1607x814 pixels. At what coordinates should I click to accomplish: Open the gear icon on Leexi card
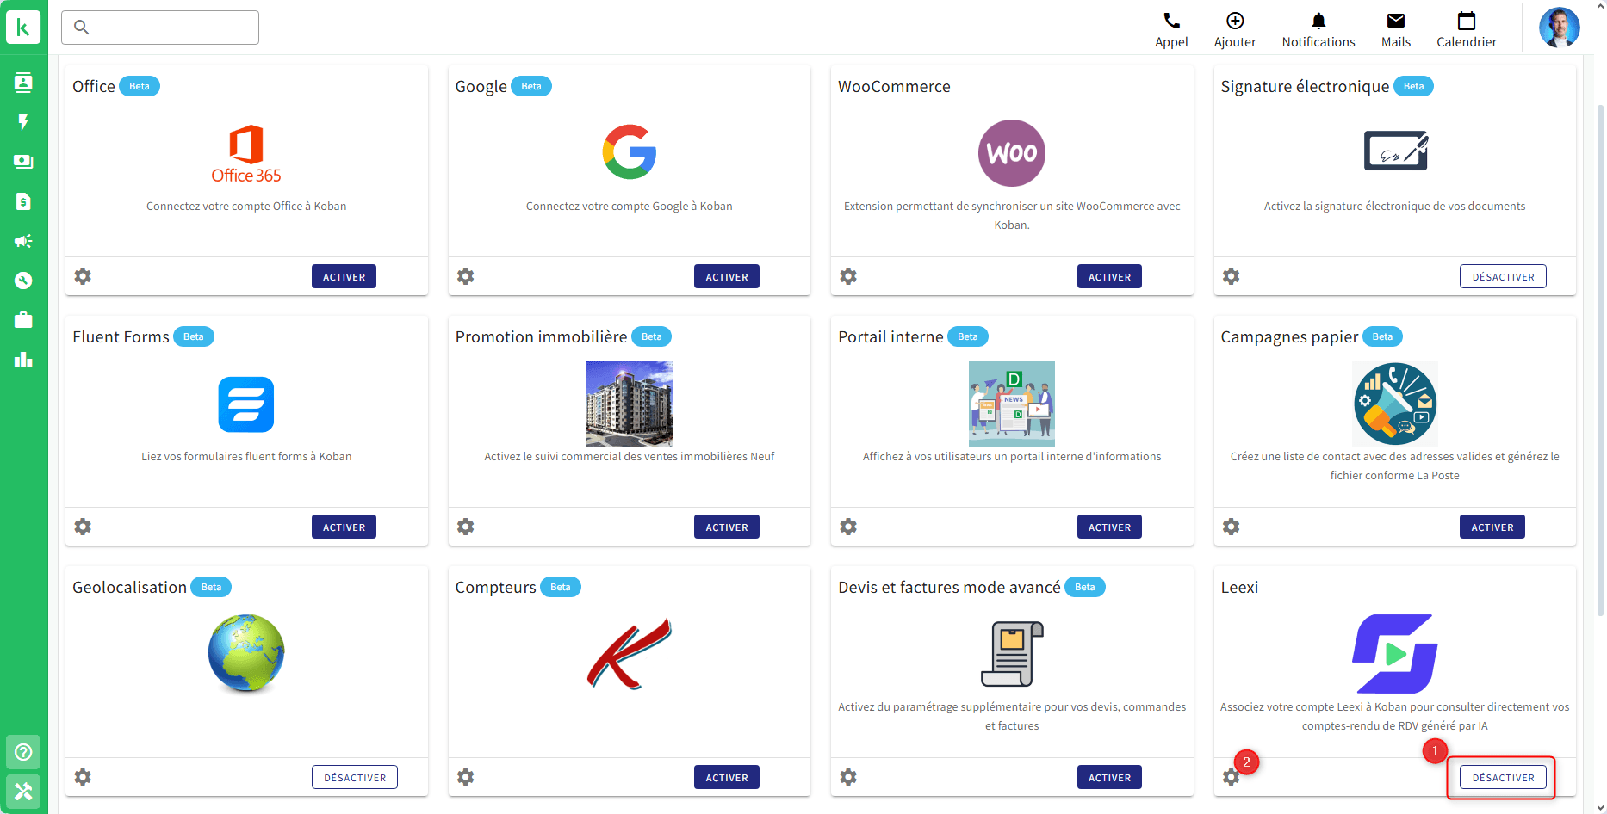click(1231, 777)
